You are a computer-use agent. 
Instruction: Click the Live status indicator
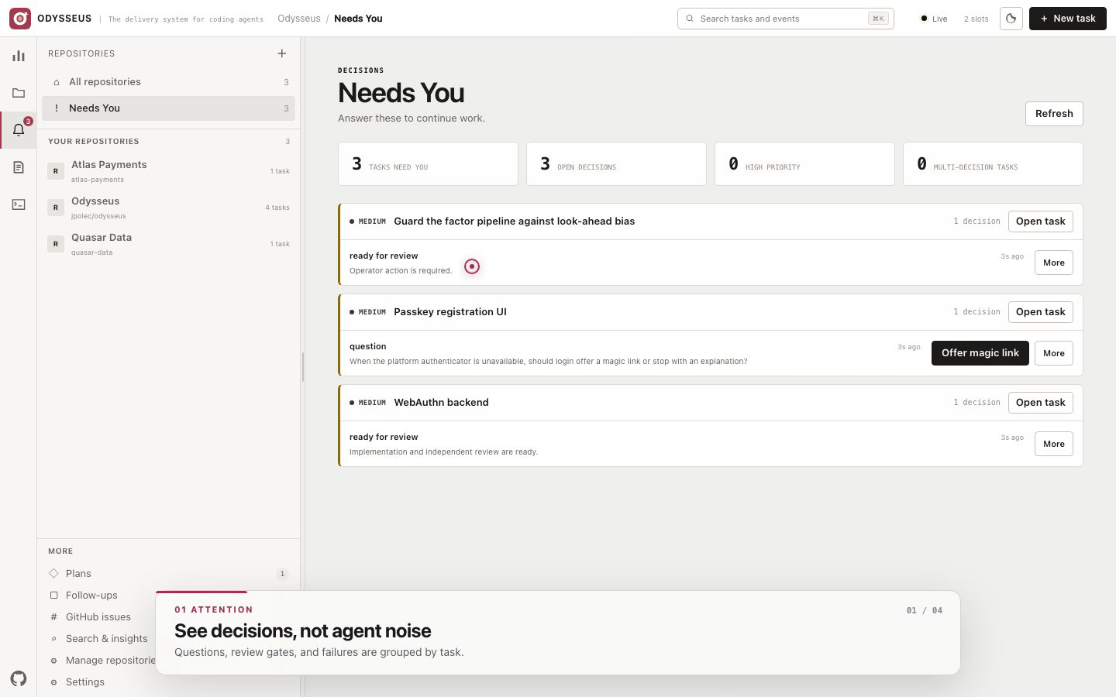[935, 19]
